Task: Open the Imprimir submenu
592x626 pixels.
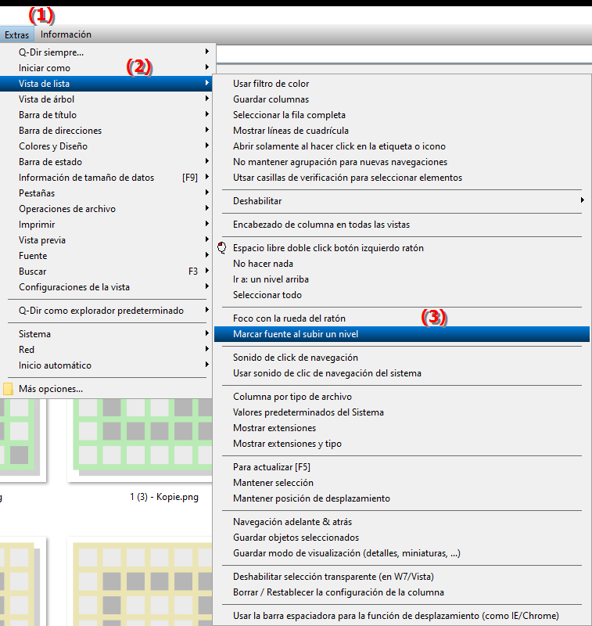Action: coord(108,225)
